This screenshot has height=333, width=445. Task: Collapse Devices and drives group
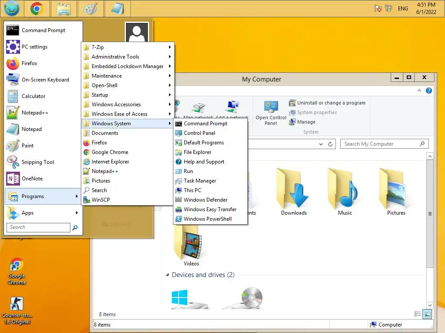point(167,274)
